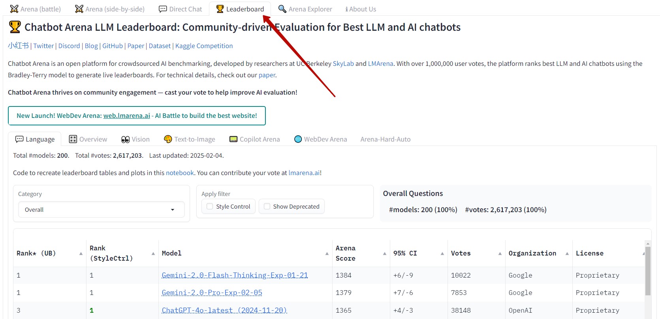660x319 pixels.
Task: Click the Direct Chat speech bubble icon
Action: pyautogui.click(x=163, y=9)
